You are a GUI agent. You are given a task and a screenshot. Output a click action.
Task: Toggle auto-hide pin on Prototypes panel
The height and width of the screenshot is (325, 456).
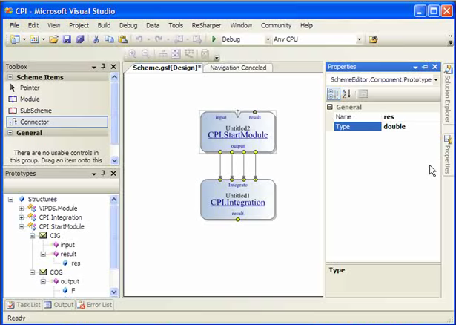point(103,173)
